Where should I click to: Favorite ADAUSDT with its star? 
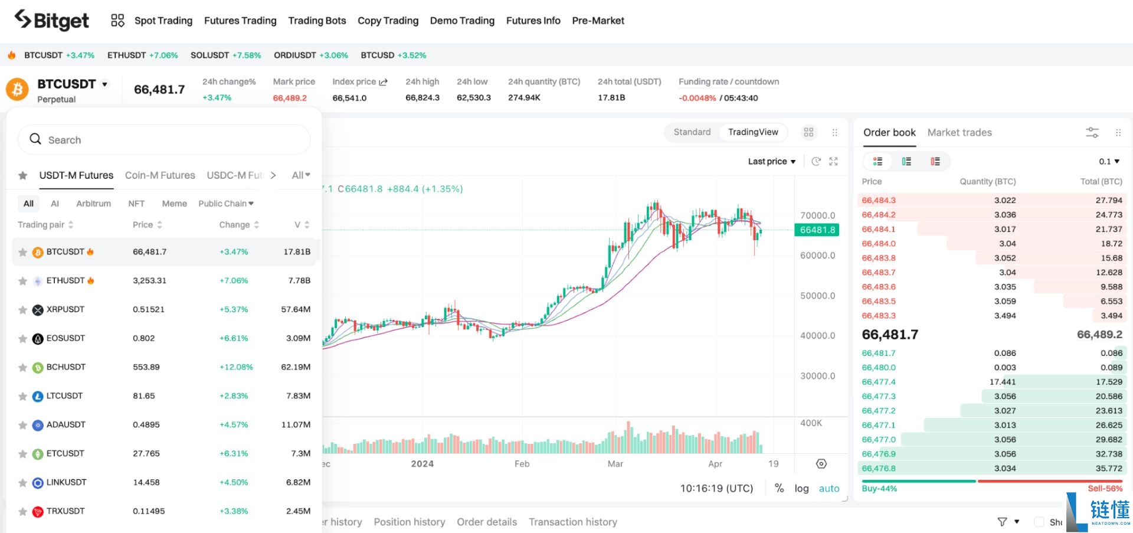coord(22,425)
